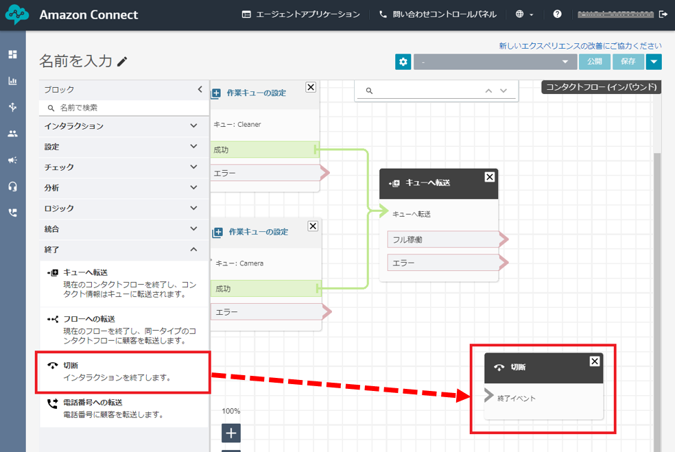Click the 成功 output of Cleaner block
Image resolution: width=675 pixels, height=452 pixels.
click(x=264, y=150)
